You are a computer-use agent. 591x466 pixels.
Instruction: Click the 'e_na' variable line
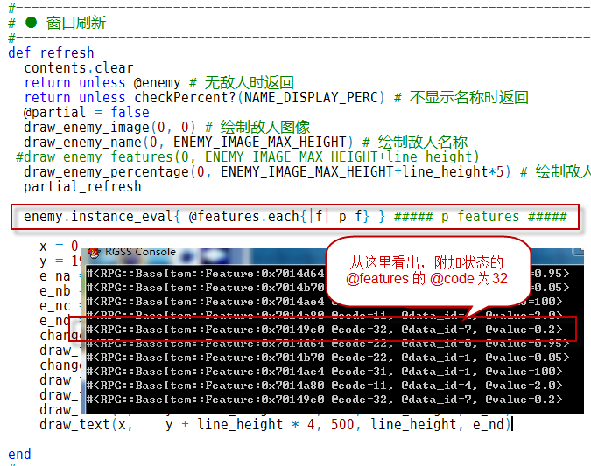55,276
